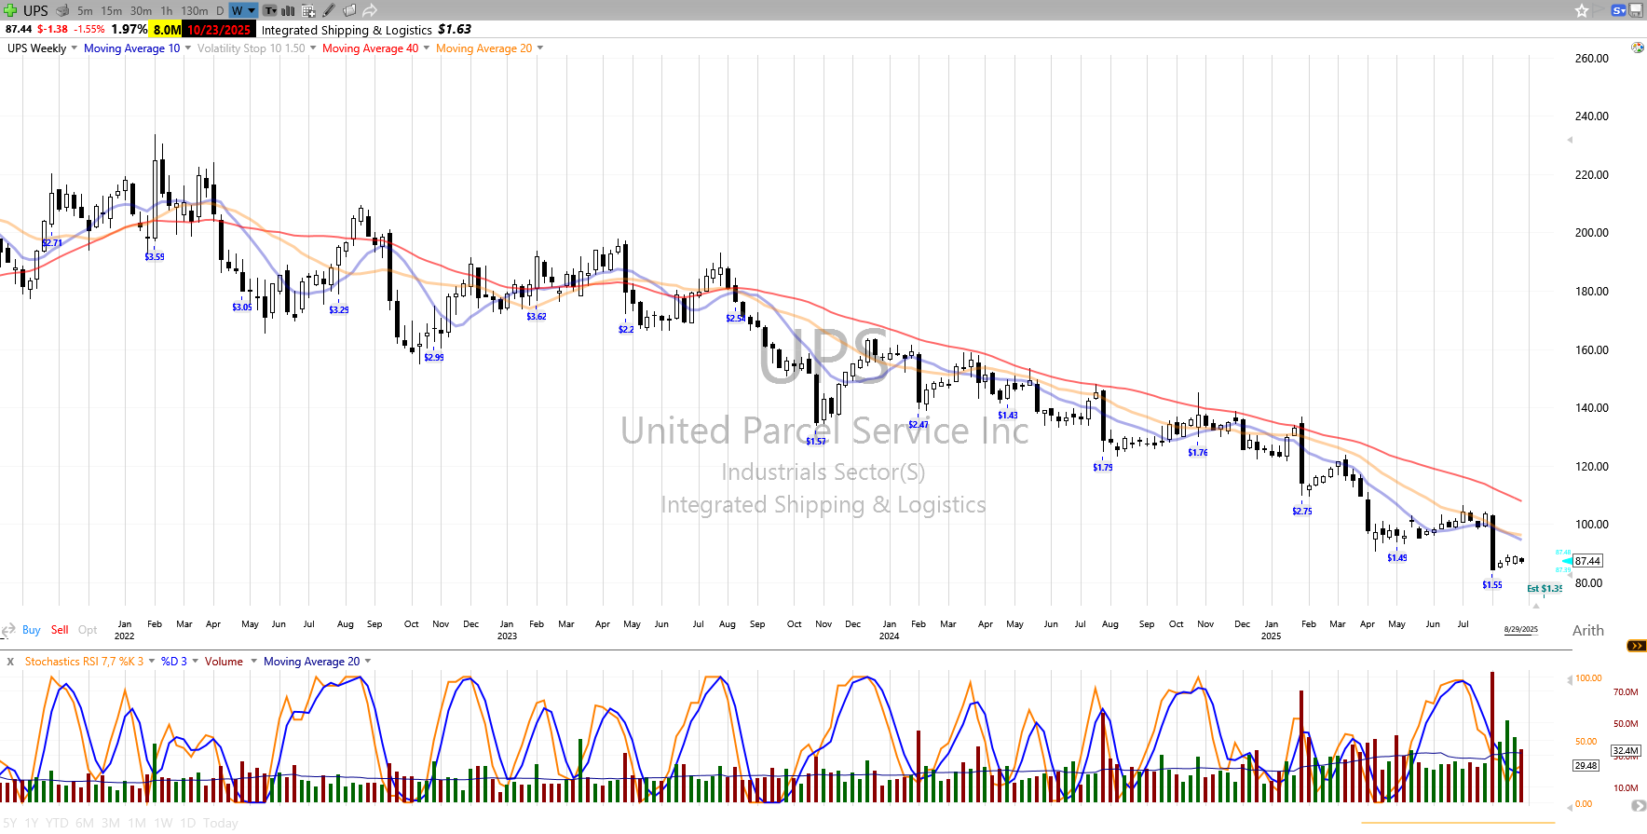Select the 6M range at the bottom
The image size is (1647, 834).
[85, 823]
